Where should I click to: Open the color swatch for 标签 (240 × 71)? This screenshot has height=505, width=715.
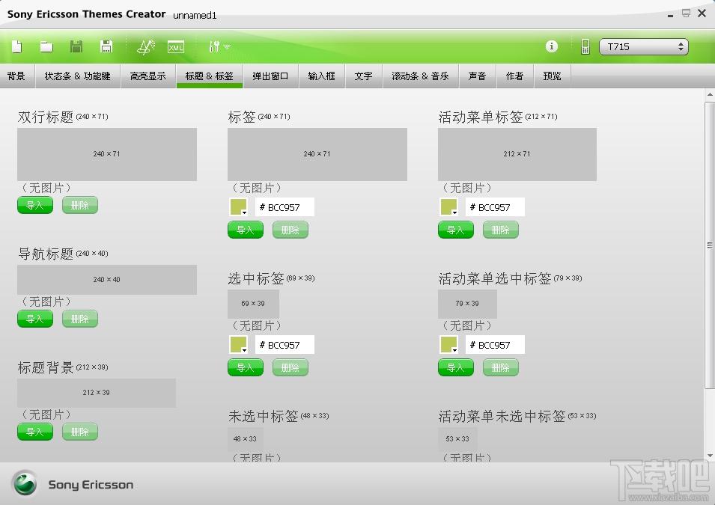pyautogui.click(x=239, y=207)
